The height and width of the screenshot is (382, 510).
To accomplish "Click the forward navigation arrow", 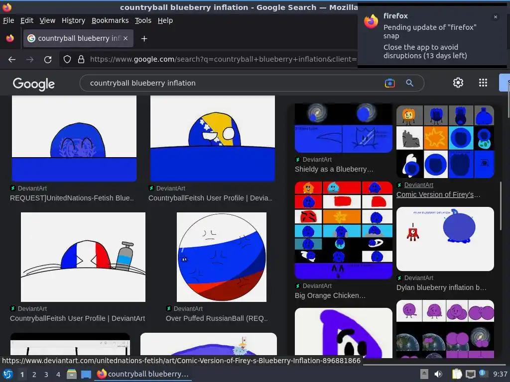I will [x=30, y=60].
